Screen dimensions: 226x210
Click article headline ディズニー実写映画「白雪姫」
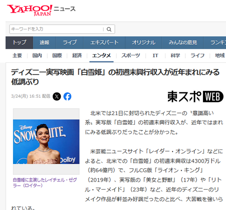[x=115, y=77]
